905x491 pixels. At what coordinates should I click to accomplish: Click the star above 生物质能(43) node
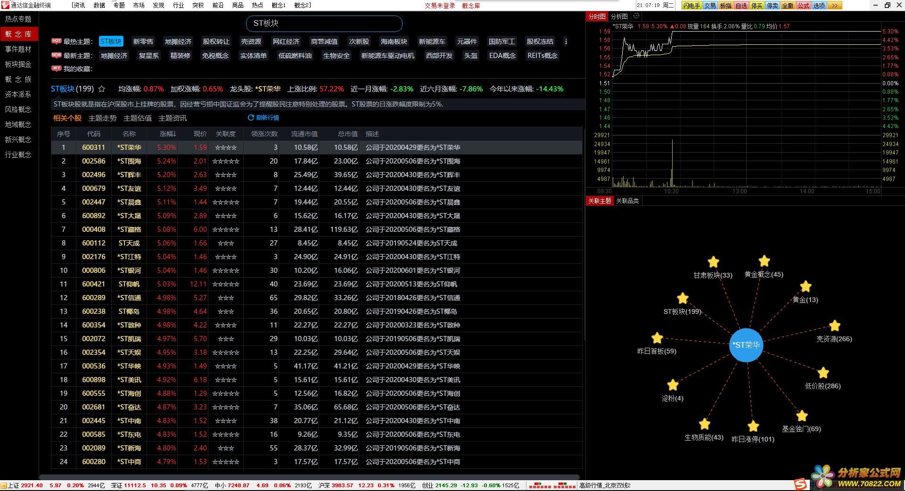point(704,424)
